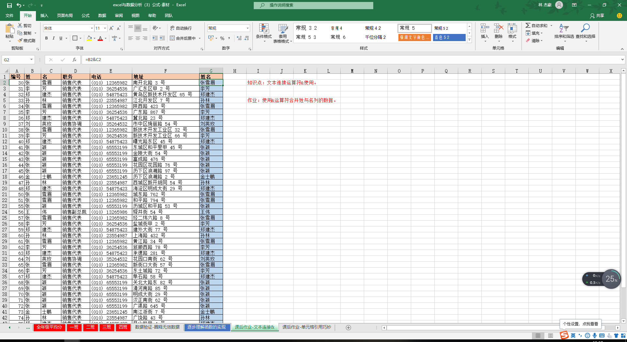
Task: Increase font size with the larger A
Action: tap(111, 28)
